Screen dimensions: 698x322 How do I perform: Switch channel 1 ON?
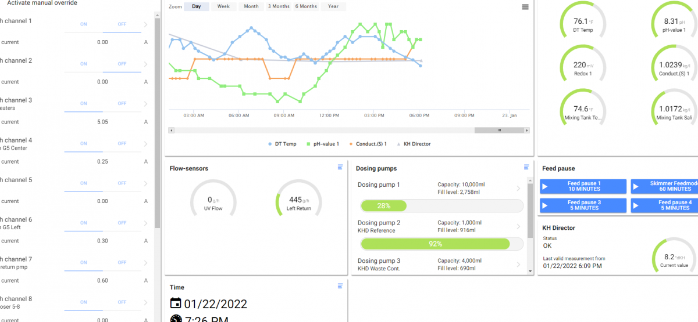[x=83, y=24]
